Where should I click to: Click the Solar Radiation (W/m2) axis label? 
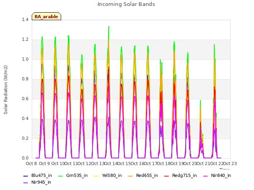(6, 90)
